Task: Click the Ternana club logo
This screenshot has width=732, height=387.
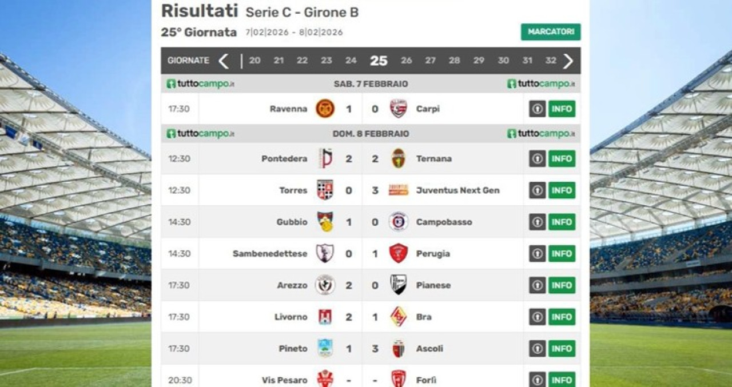Action: click(398, 158)
